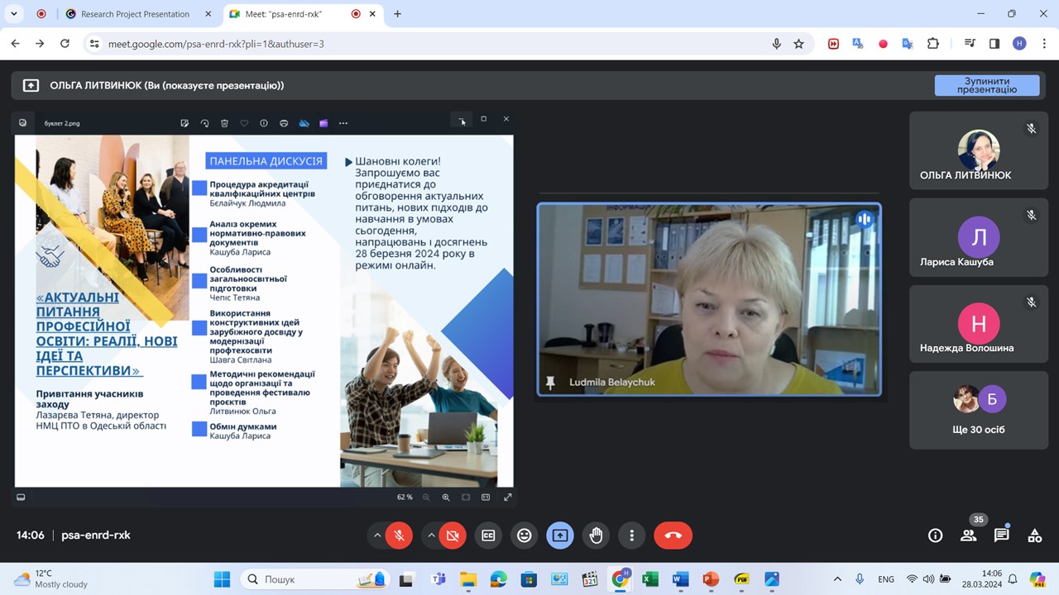Screen dimensions: 1059x595
Task: Click the present screen icon in controls
Action: point(560,535)
